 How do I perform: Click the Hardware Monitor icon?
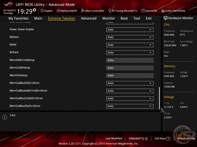click(166, 18)
